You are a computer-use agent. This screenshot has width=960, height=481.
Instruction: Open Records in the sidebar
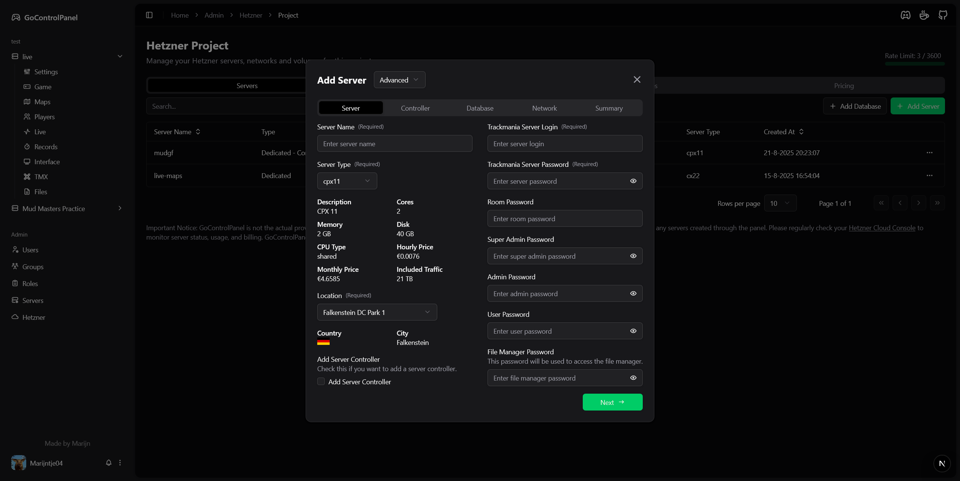pyautogui.click(x=46, y=147)
